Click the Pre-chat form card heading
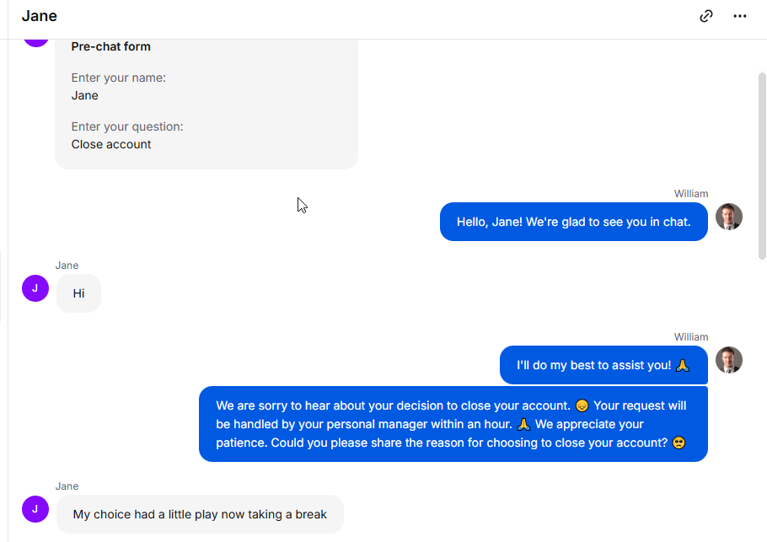This screenshot has width=767, height=542. (x=111, y=46)
